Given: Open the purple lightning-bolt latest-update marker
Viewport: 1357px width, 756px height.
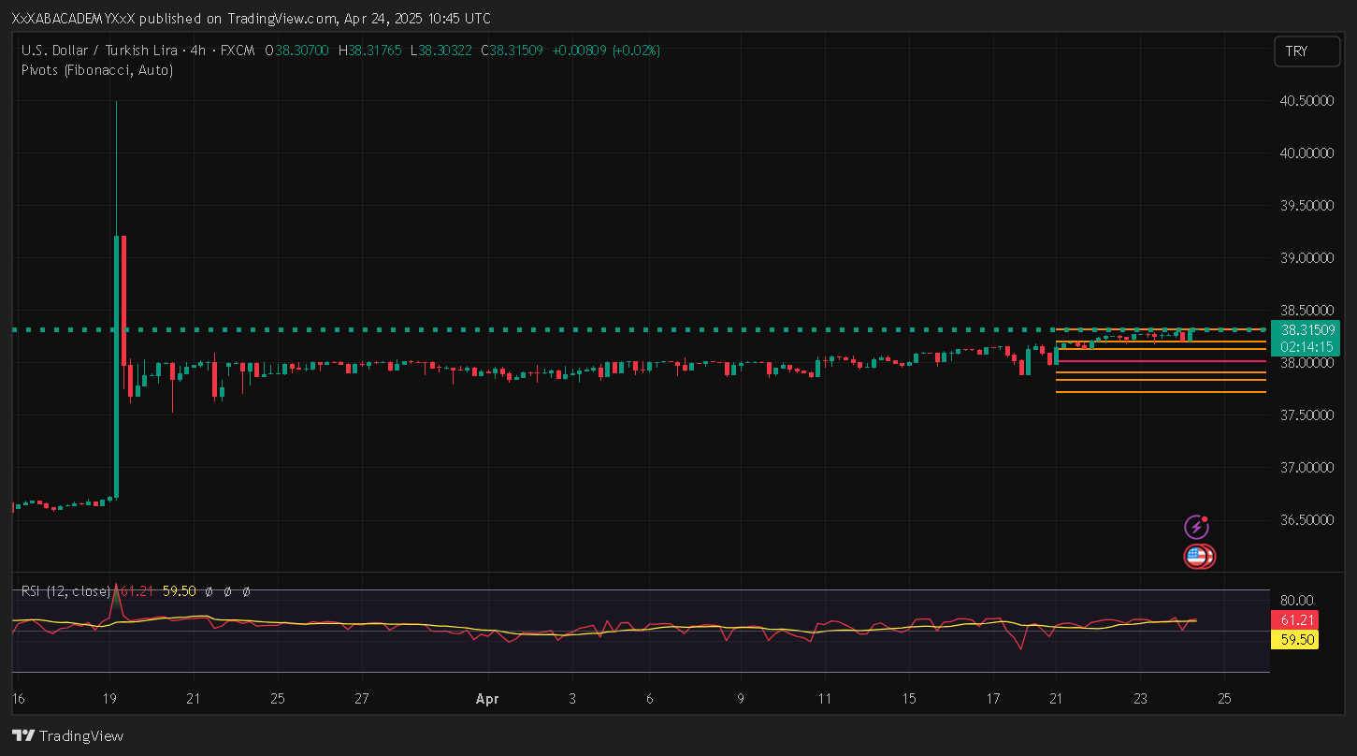Looking at the screenshot, I should coord(1196,527).
